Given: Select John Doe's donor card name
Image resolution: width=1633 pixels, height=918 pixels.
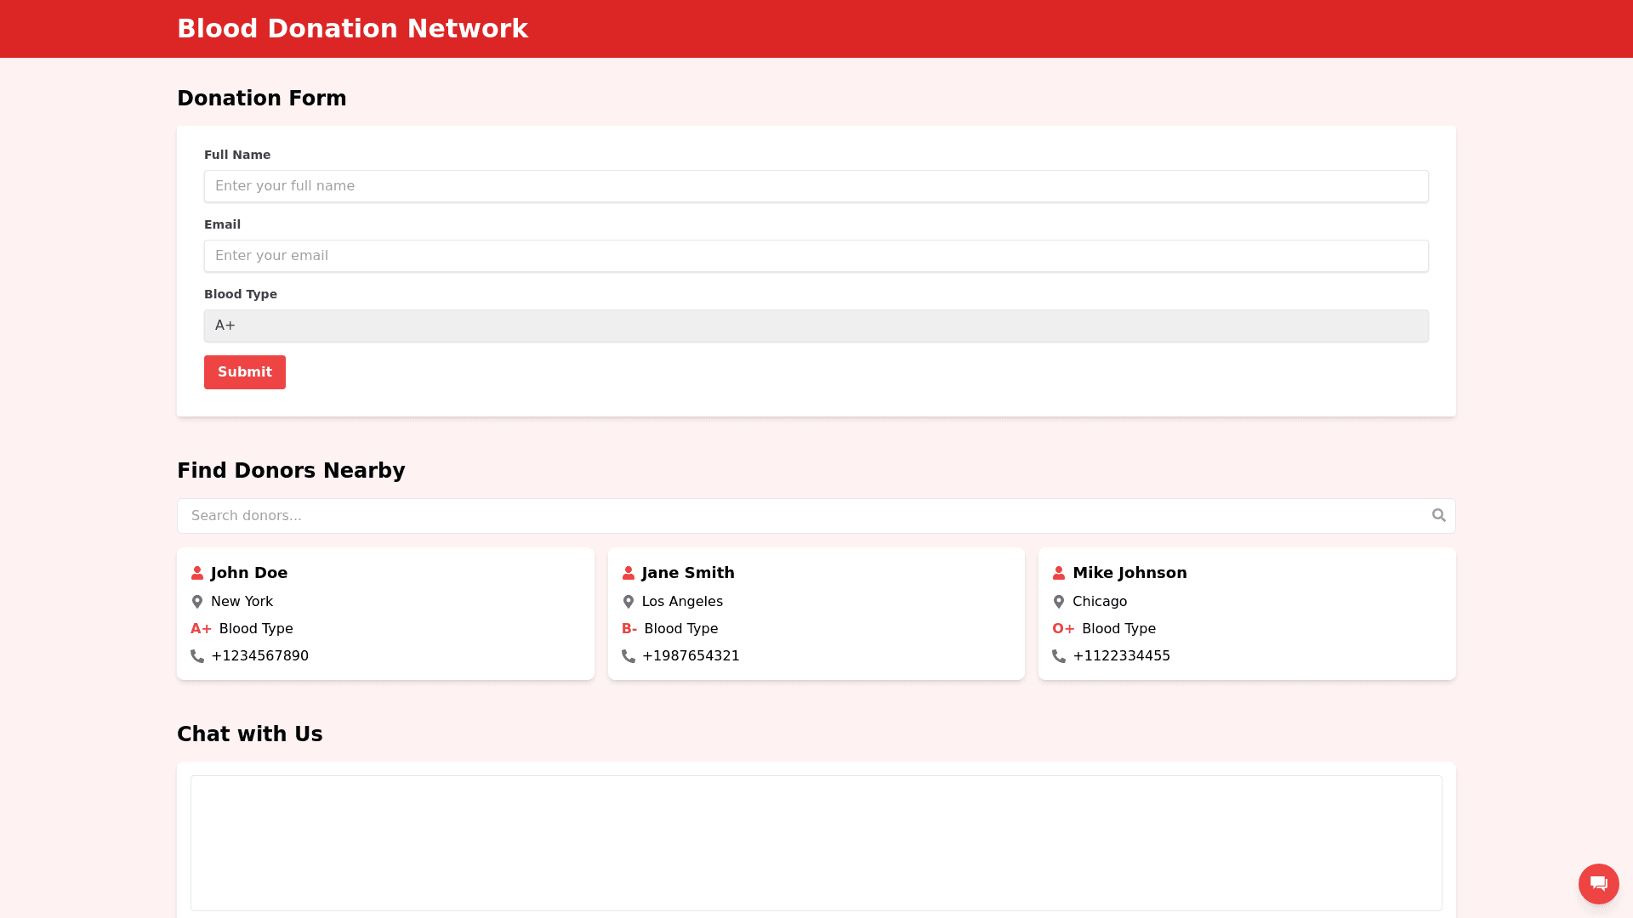Looking at the screenshot, I should pos(249,573).
